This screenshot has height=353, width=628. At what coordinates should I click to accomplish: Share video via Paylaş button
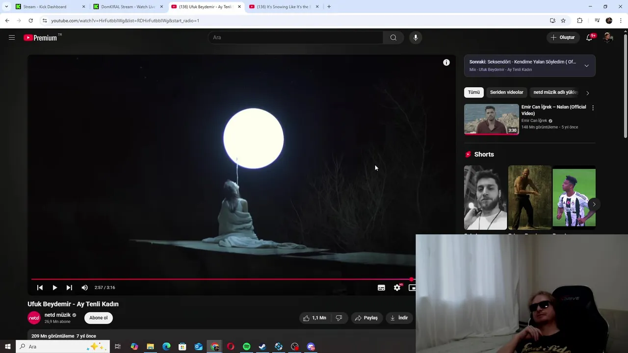366,318
